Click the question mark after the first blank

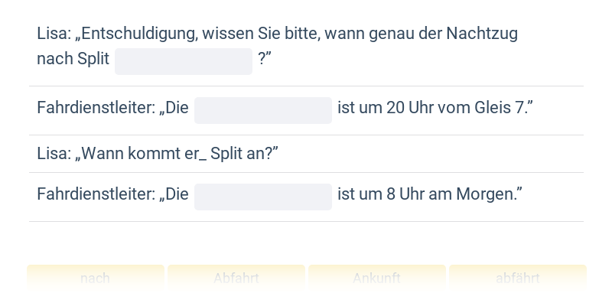(262, 59)
